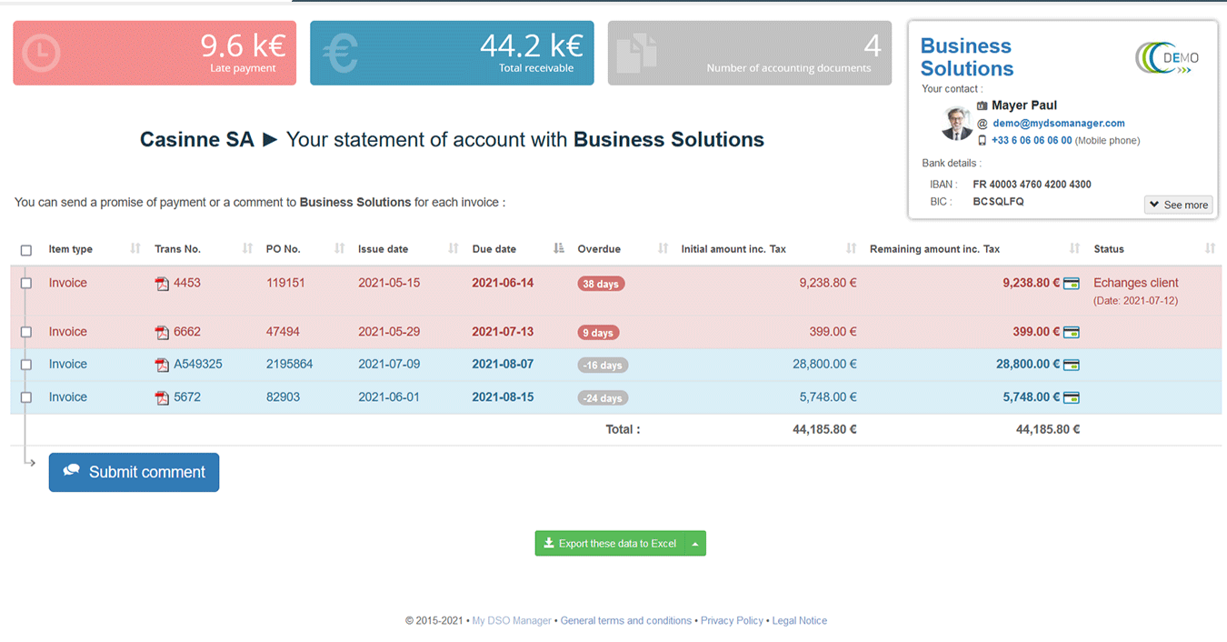Open PDF icon for invoice A549325
The image size is (1227, 642).
tap(162, 365)
